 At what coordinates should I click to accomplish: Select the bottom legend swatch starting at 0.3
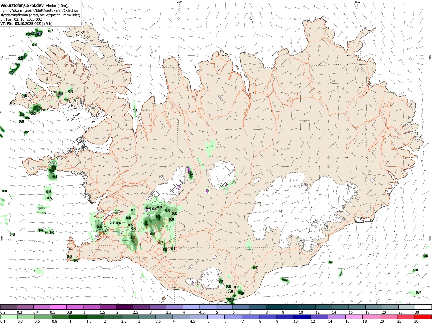point(26,317)
